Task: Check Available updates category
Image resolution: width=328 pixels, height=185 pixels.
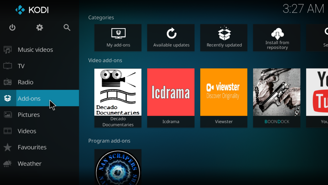Action: click(x=171, y=38)
